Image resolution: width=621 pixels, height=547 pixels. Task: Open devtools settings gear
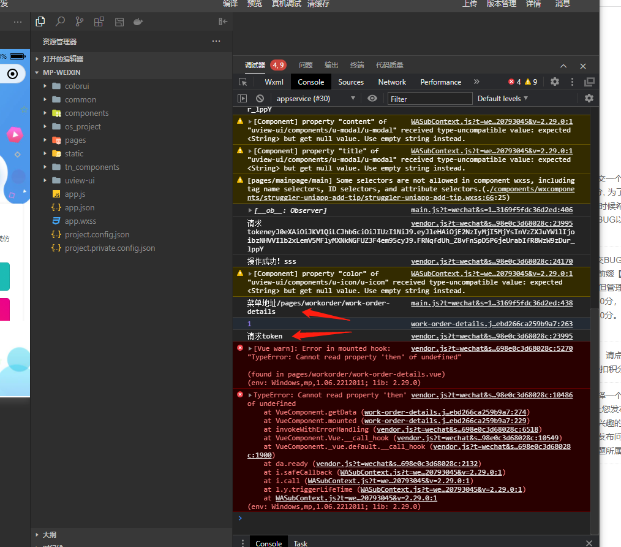pyautogui.click(x=555, y=82)
